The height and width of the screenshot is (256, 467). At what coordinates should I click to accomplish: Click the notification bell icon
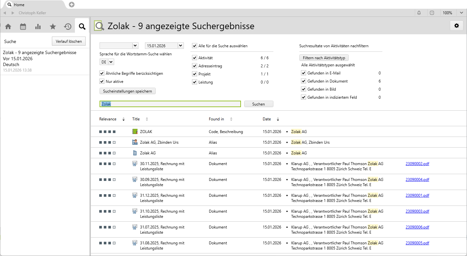[x=419, y=13]
